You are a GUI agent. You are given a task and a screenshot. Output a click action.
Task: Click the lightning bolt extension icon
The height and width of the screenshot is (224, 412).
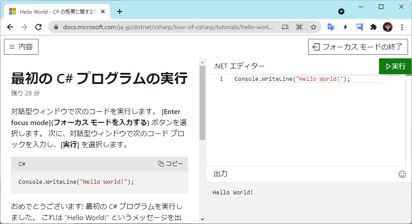345,27
